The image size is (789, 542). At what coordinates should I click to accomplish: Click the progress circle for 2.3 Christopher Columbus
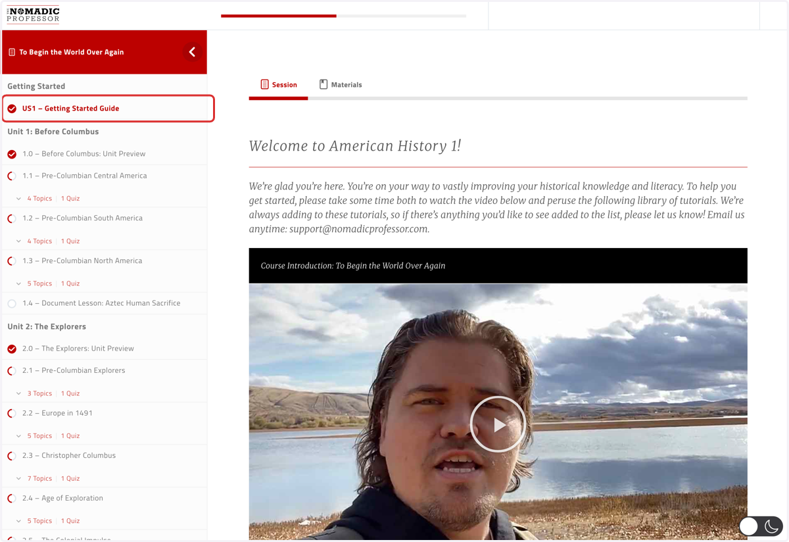(12, 456)
